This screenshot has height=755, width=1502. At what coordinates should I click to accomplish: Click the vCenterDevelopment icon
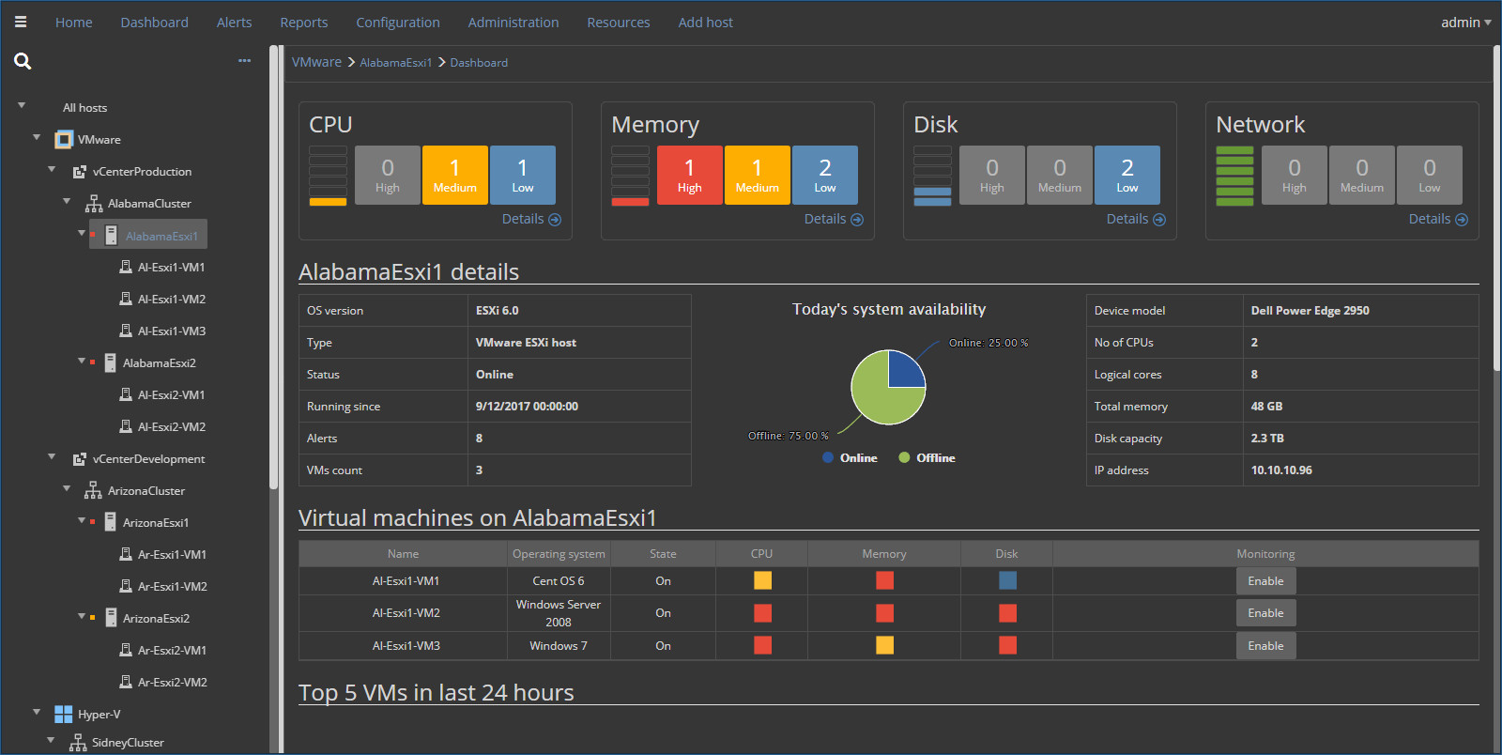80,459
